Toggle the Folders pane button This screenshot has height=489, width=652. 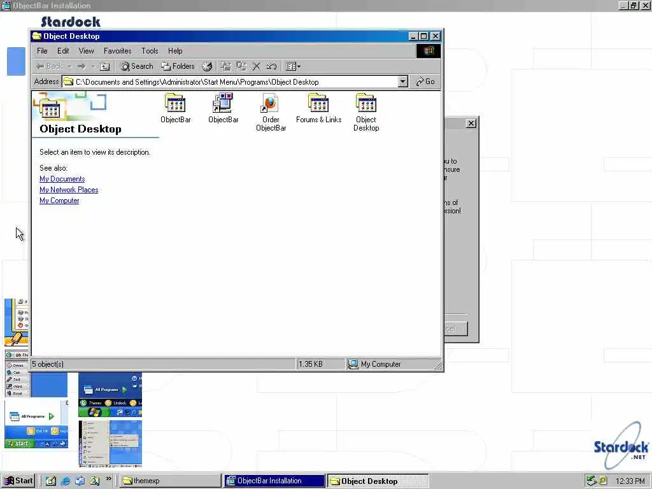[178, 66]
